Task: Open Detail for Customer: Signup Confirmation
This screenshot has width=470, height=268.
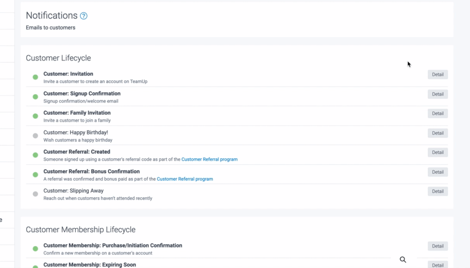Action: (x=438, y=94)
